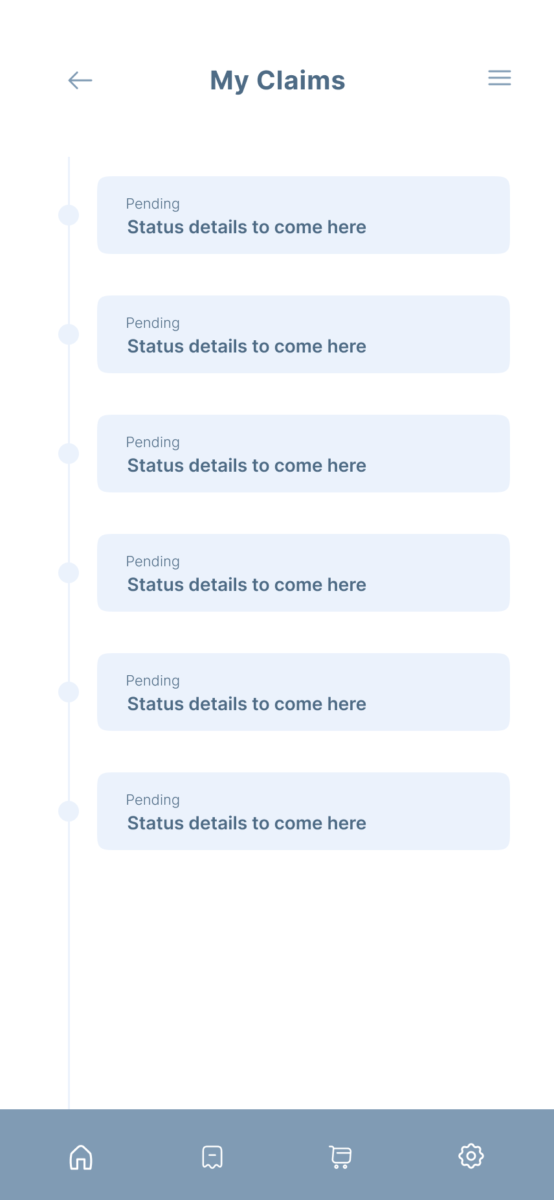Select the second timeline dot
The height and width of the screenshot is (1200, 554).
pos(69,334)
